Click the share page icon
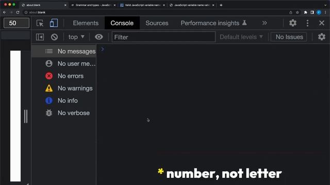The width and height of the screenshot is (330, 185). click(x=291, y=12)
